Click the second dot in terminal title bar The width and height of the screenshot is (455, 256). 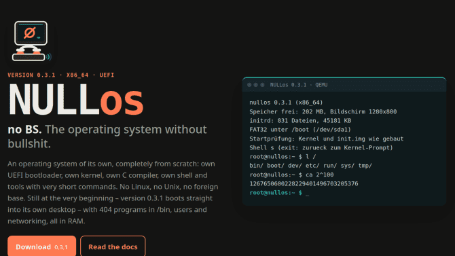pos(255,85)
